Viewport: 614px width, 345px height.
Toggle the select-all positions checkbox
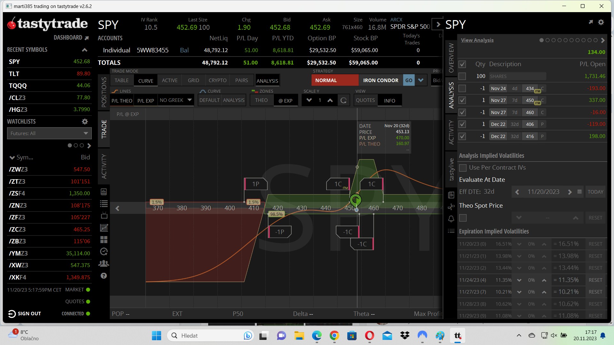[462, 64]
